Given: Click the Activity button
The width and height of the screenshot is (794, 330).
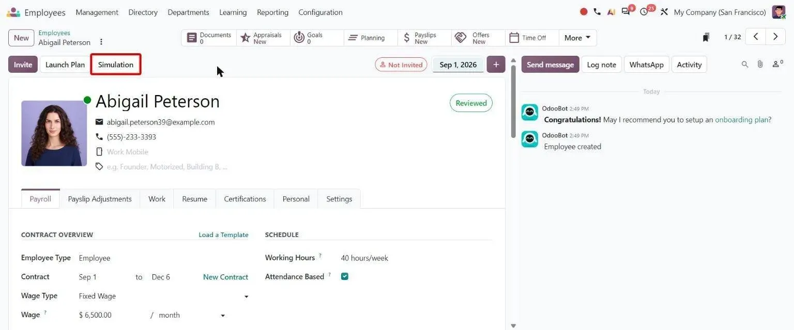Looking at the screenshot, I should click(689, 65).
